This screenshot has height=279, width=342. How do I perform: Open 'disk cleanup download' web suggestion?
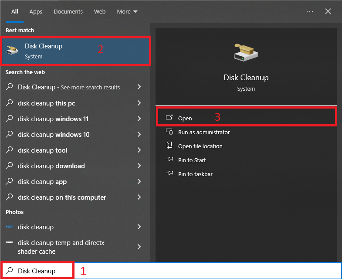click(x=51, y=166)
